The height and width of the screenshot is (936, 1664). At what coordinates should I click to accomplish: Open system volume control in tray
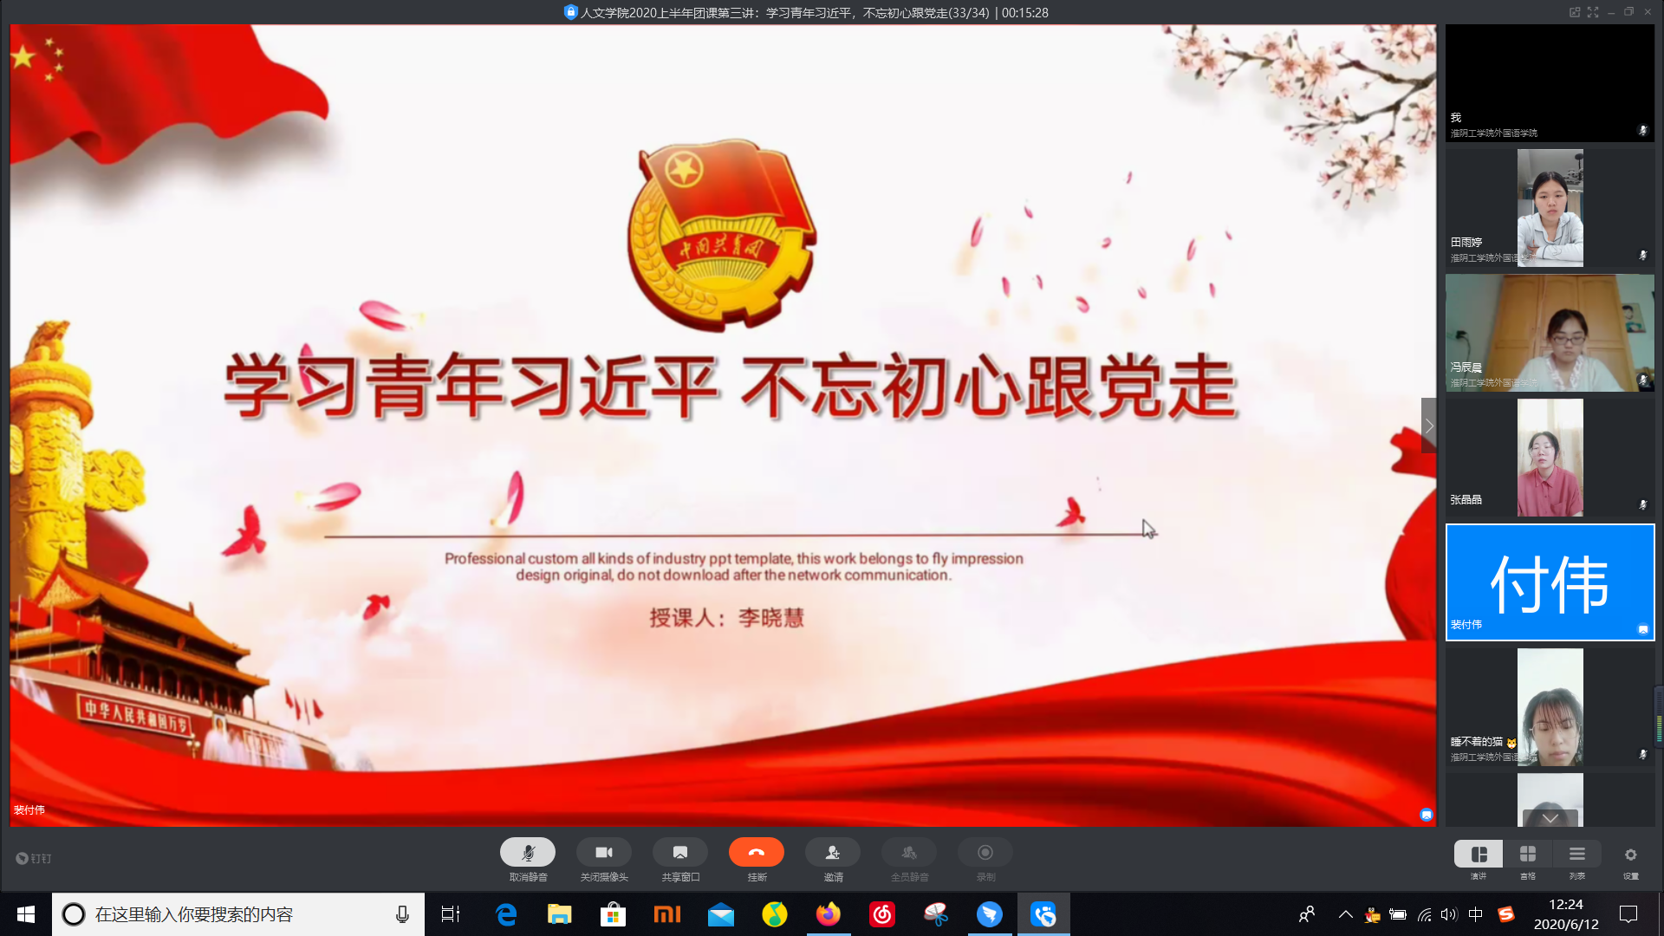[x=1449, y=914]
